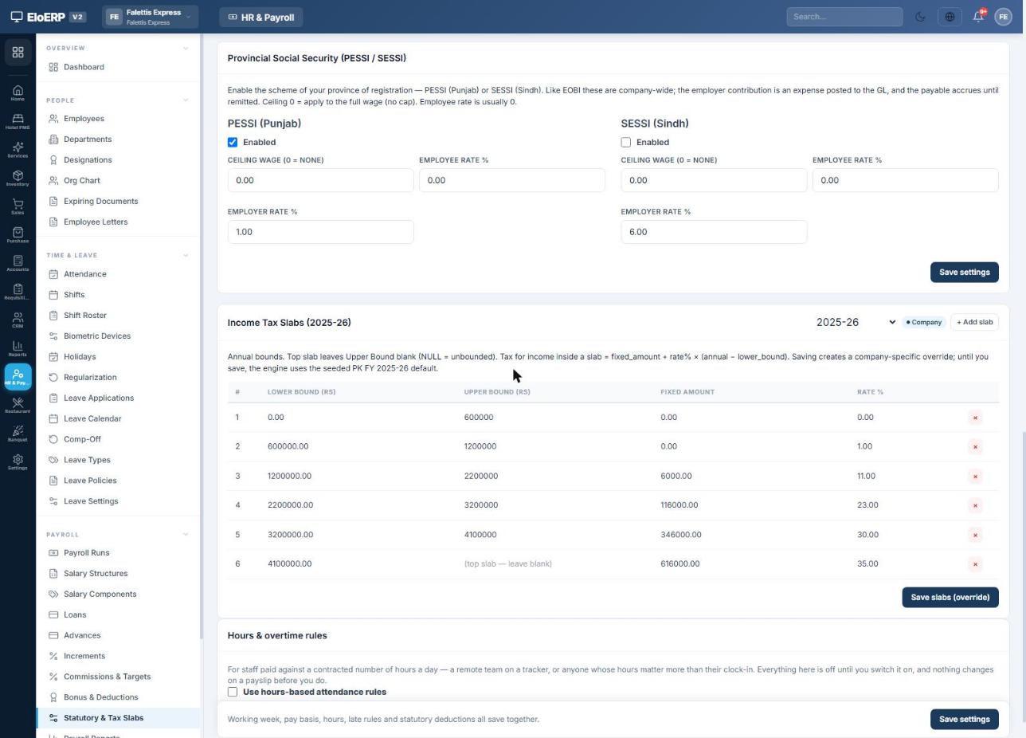Image resolution: width=1026 pixels, height=738 pixels.
Task: Open the FE user avatar menu
Action: click(x=1003, y=17)
